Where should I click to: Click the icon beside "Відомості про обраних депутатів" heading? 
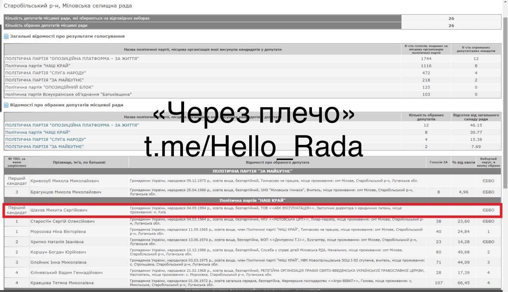point(6,105)
